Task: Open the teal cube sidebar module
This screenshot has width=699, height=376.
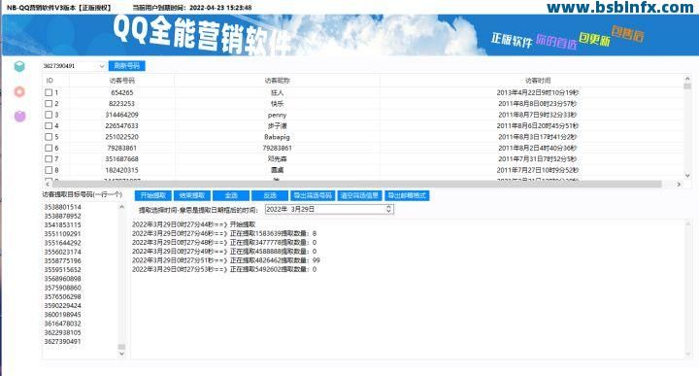Action: coord(19,66)
